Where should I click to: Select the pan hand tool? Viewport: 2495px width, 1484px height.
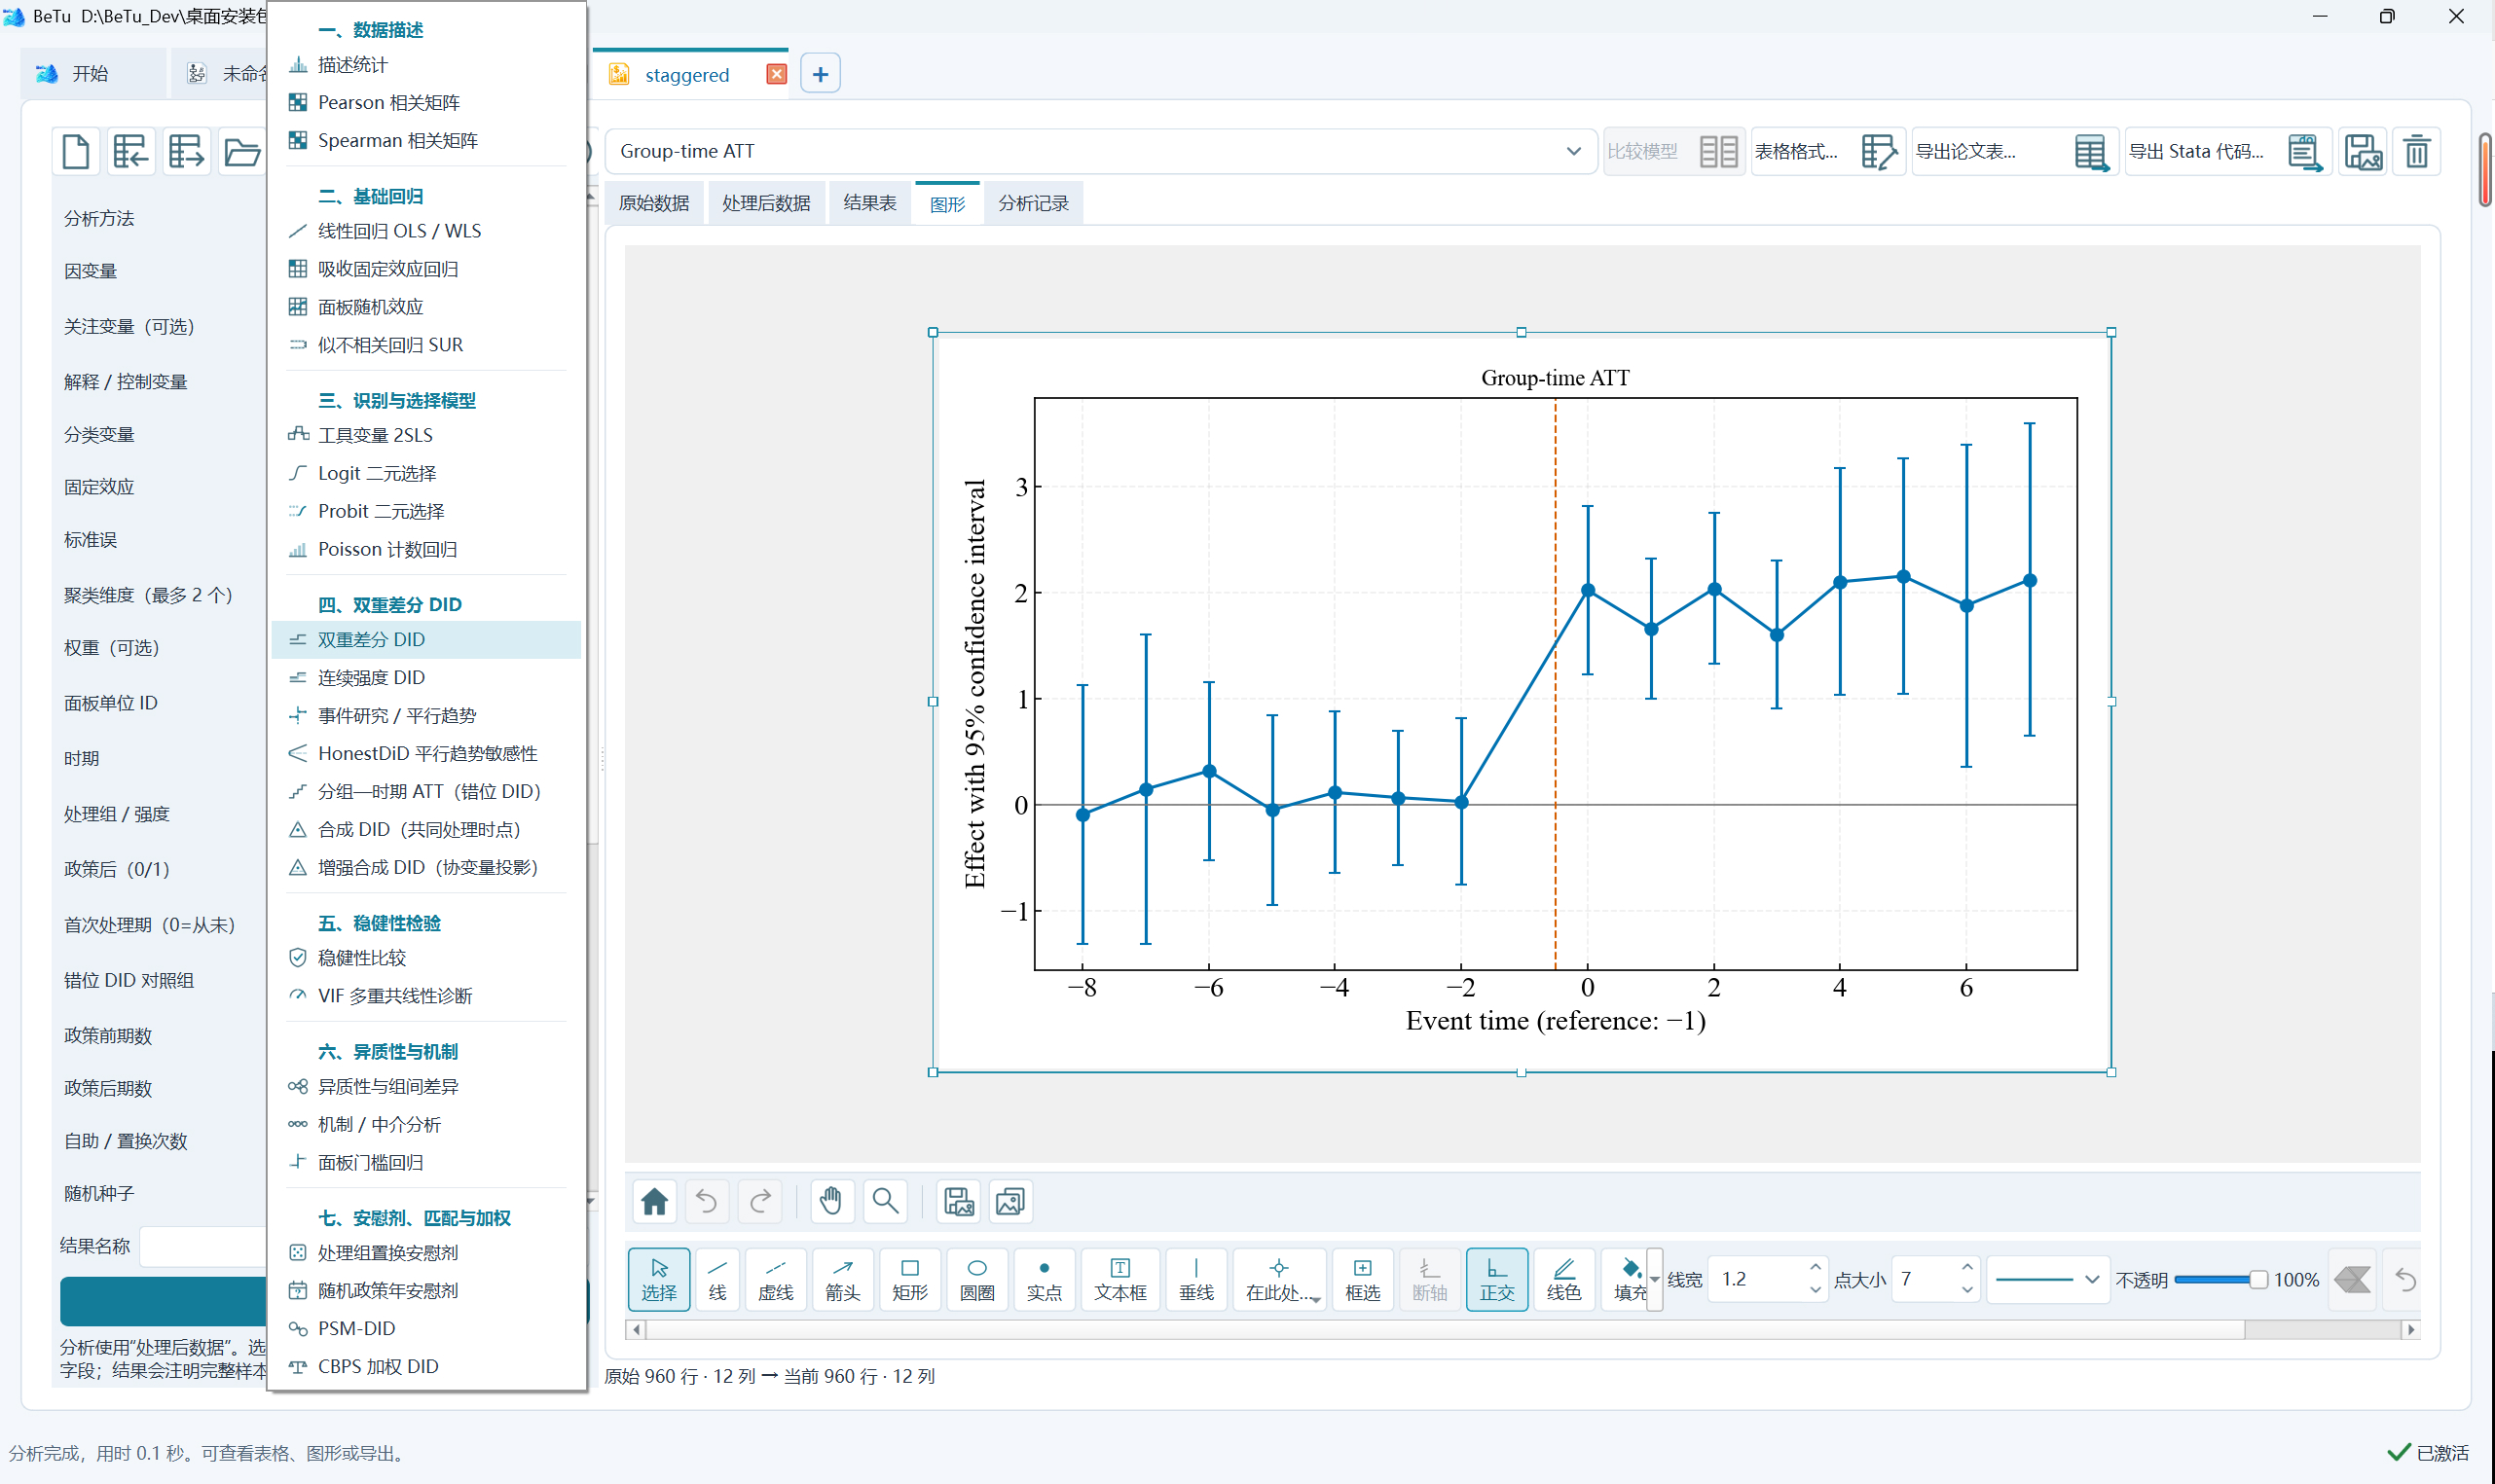click(831, 1201)
